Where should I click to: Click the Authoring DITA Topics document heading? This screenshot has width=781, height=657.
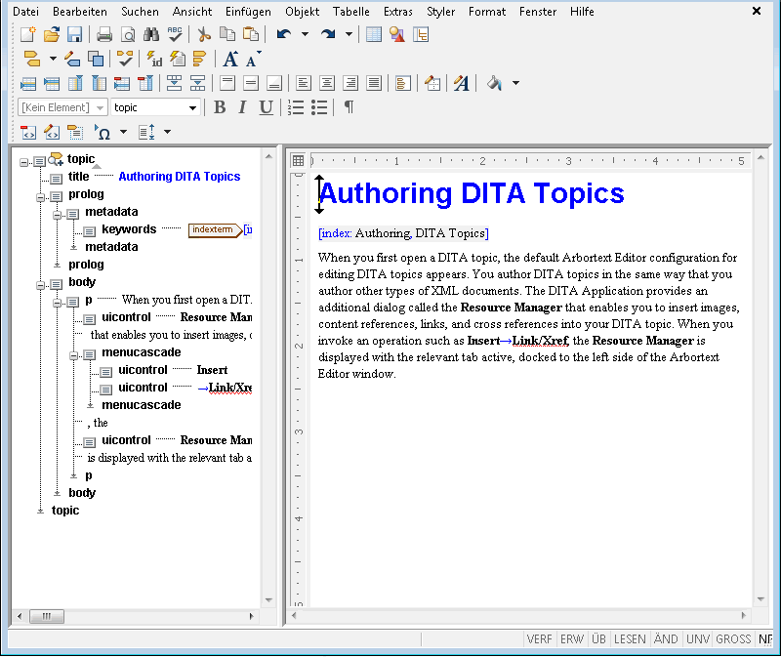472,193
